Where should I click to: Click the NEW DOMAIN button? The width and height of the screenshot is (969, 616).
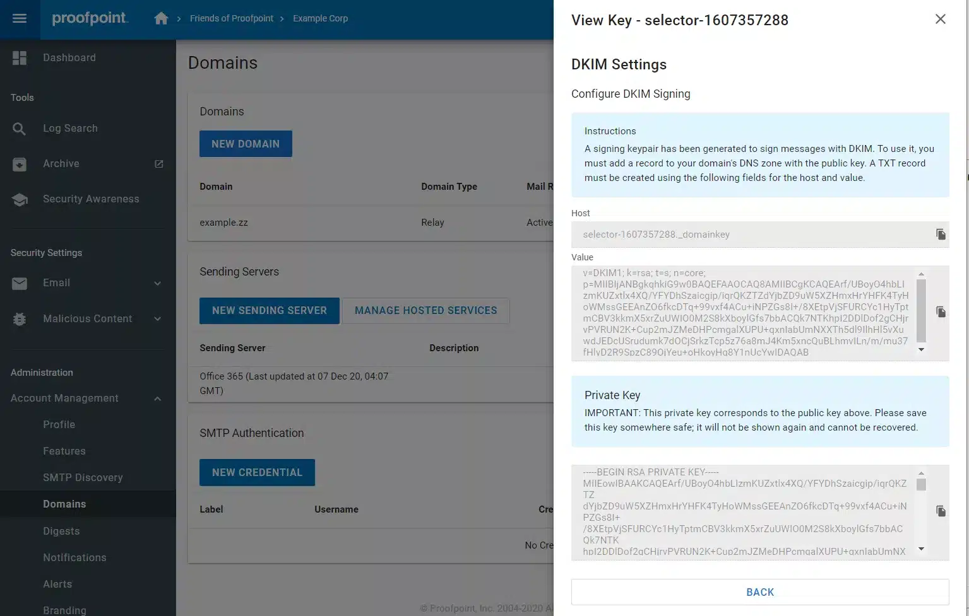pyautogui.click(x=246, y=144)
